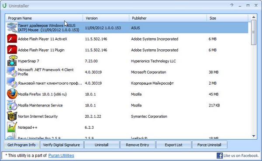Sort by Version column header
Screen dimensions: 262x161
click(106, 18)
